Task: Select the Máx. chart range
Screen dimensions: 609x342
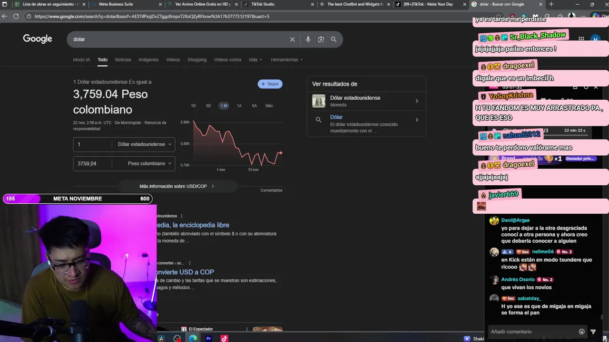Action: coord(269,105)
